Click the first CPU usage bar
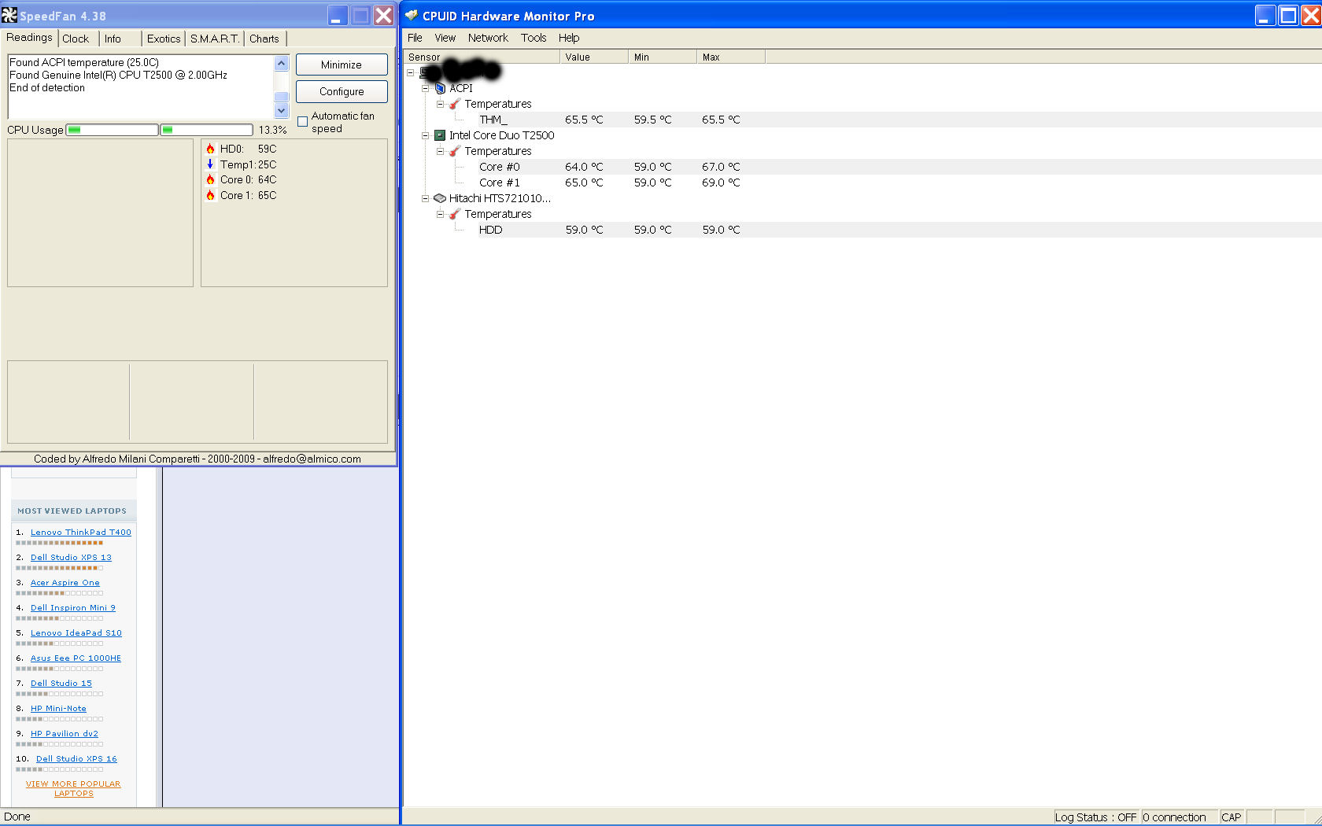The width and height of the screenshot is (1322, 826). [x=112, y=130]
